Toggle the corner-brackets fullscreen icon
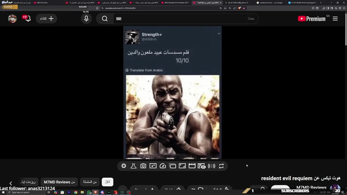The image size is (347, 195). 182,166
